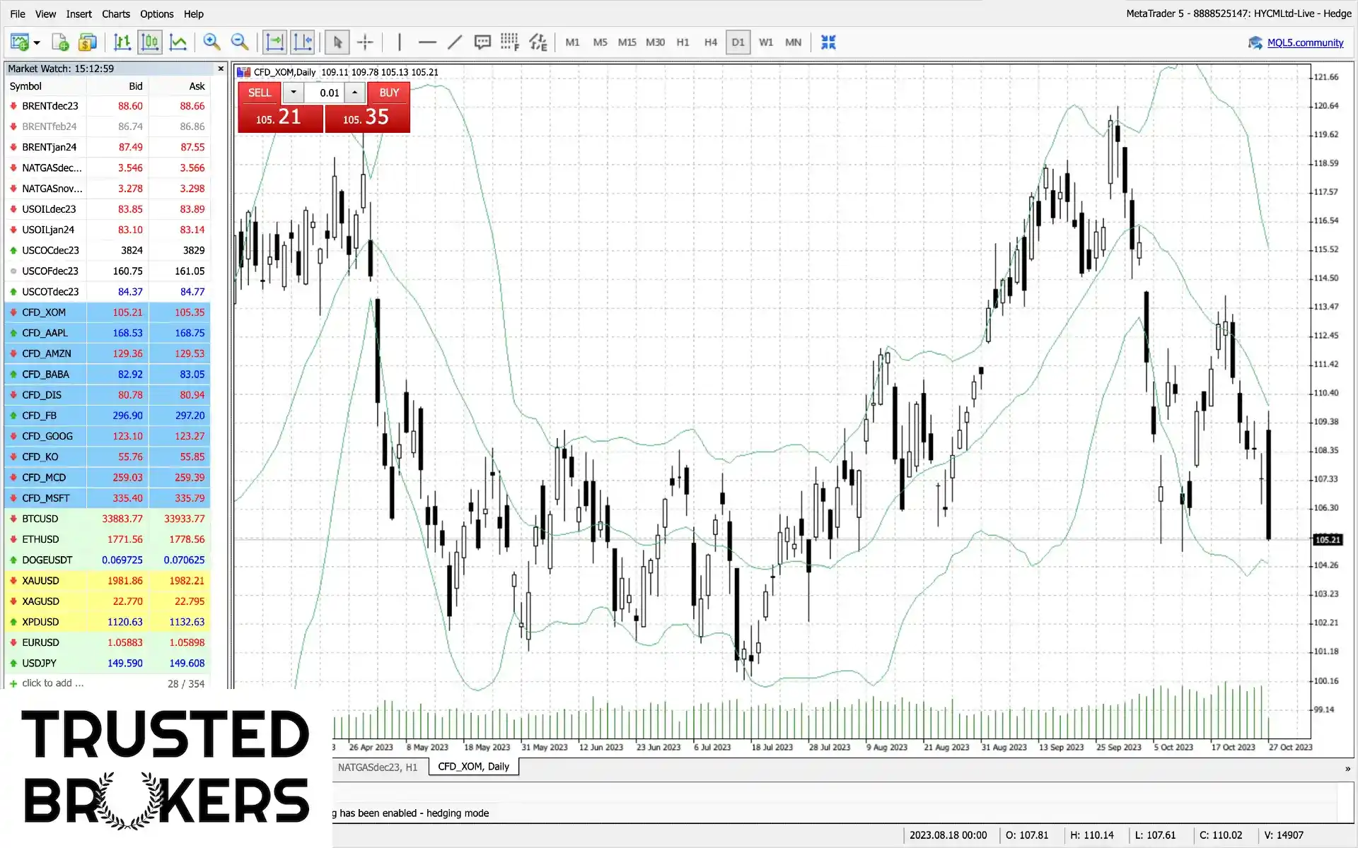Click BUY at 105.35
1358x848 pixels.
click(368, 107)
